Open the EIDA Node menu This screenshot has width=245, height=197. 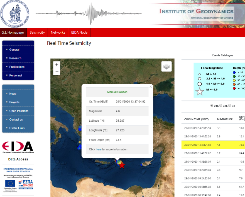pos(79,33)
